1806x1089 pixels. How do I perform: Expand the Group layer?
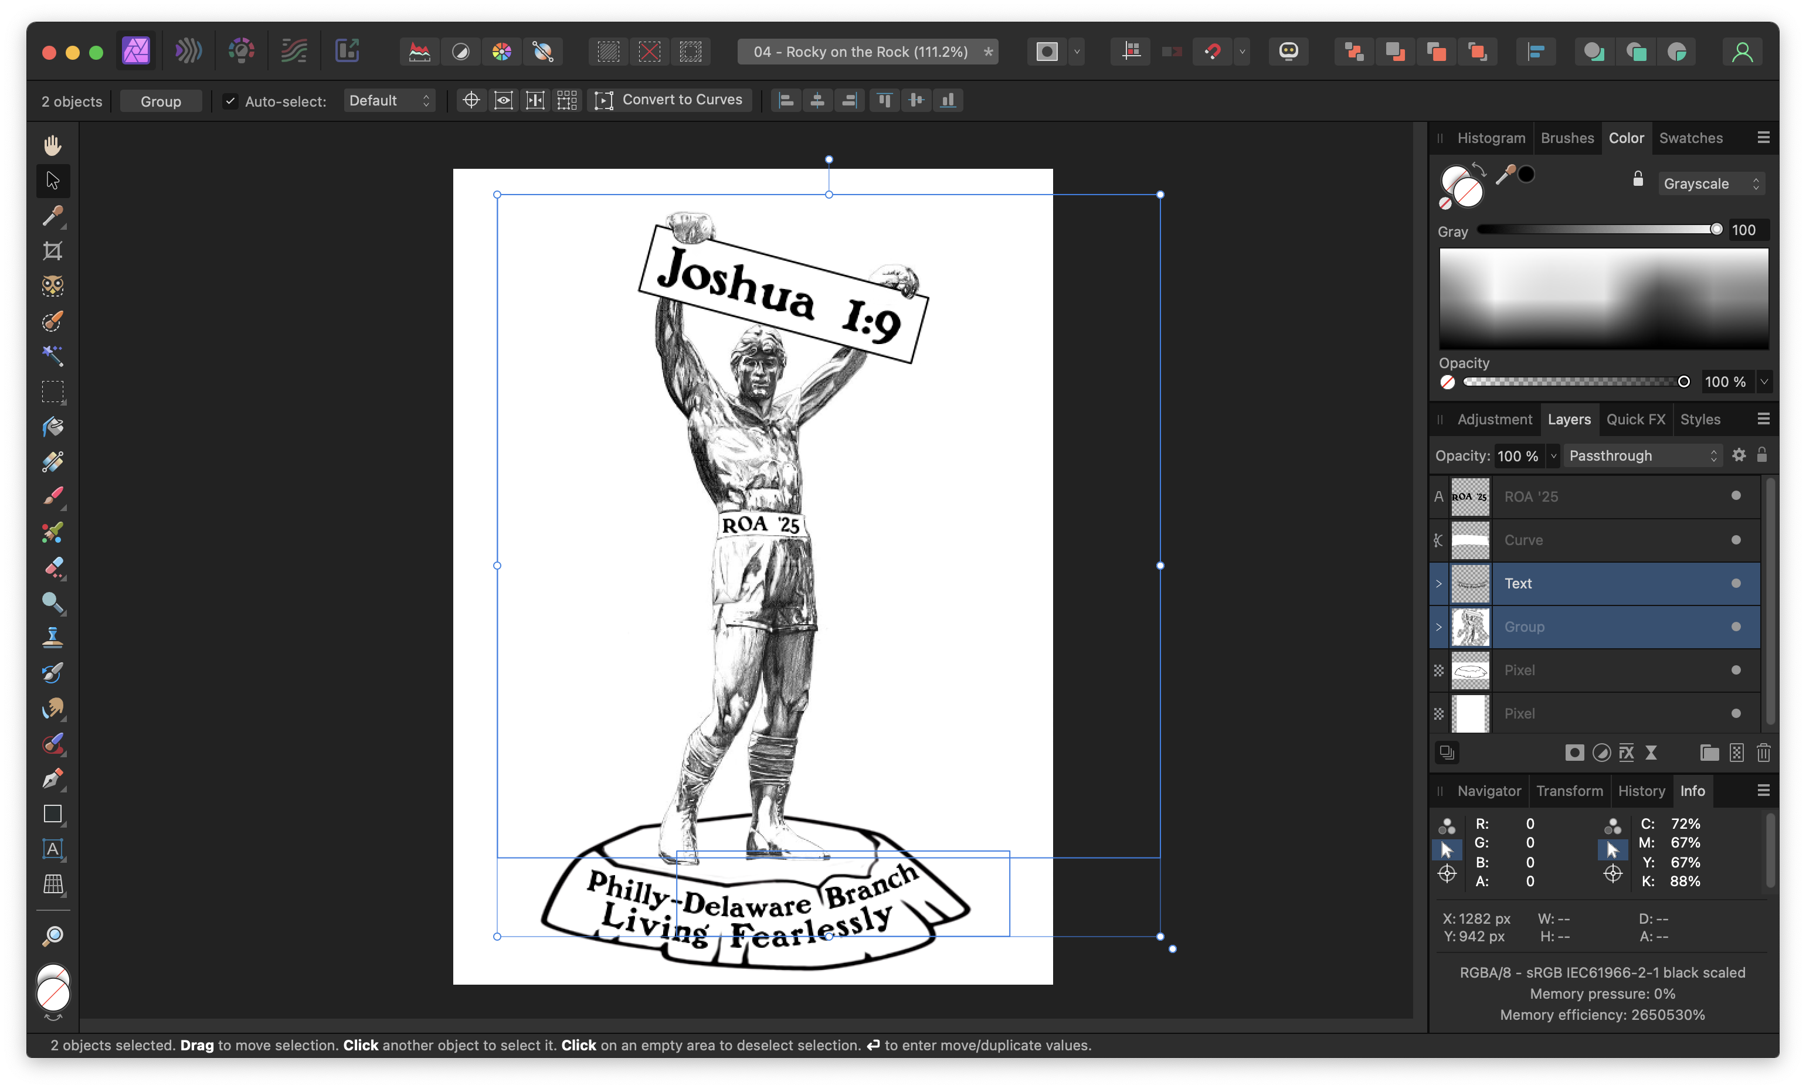[x=1438, y=627]
